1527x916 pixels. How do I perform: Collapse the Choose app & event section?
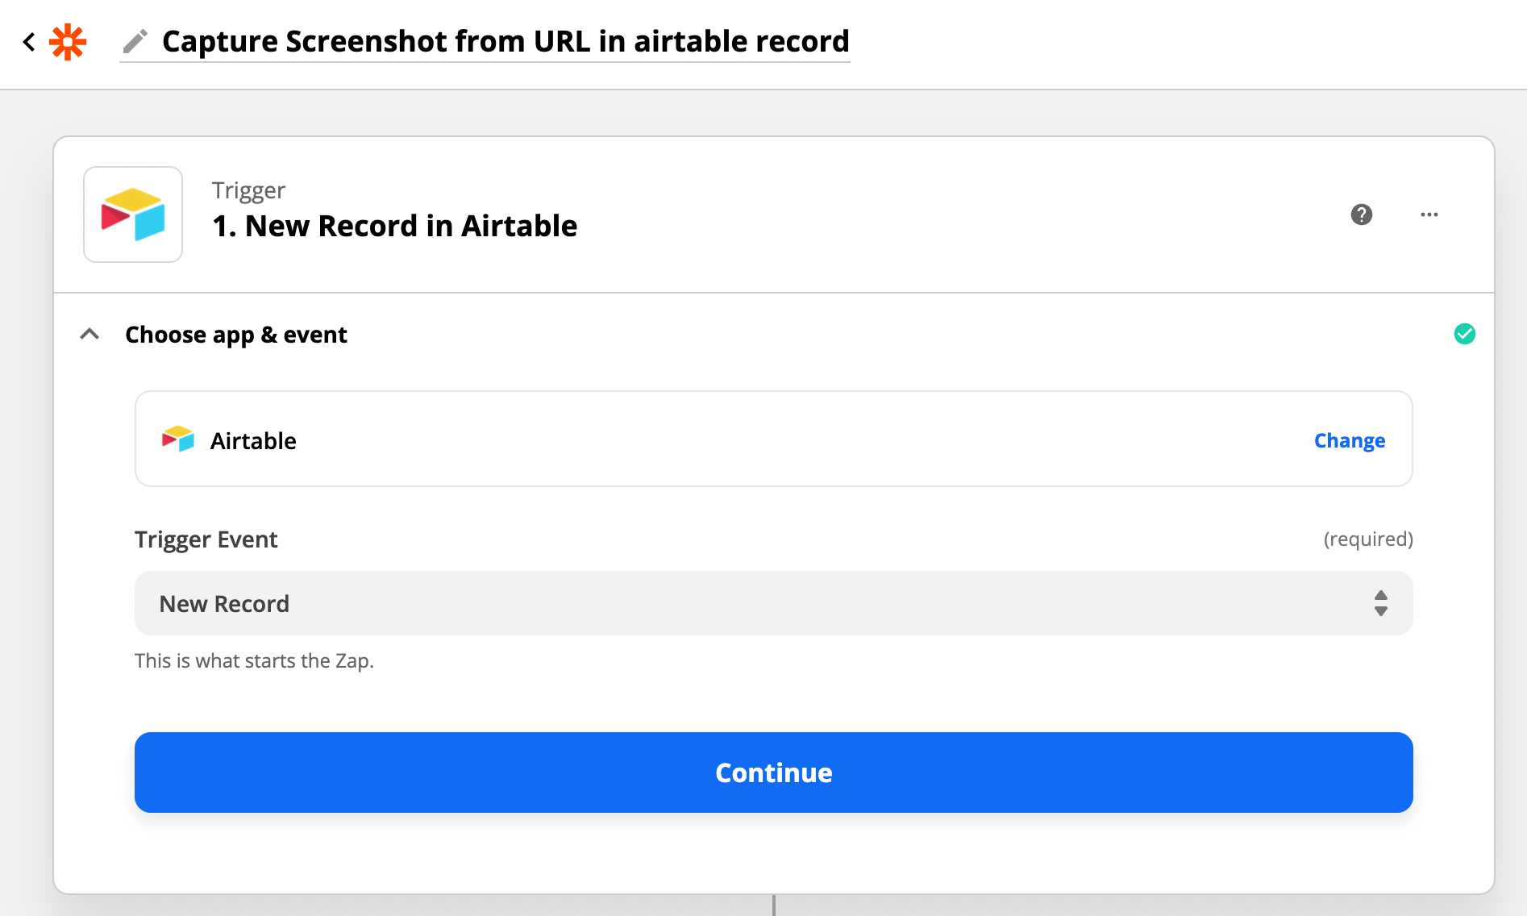pyautogui.click(x=89, y=334)
